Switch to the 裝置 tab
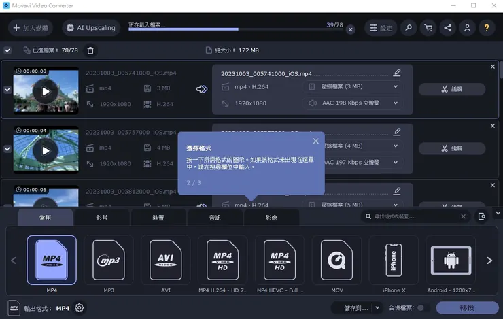The width and height of the screenshot is (503, 319). [x=158, y=218]
